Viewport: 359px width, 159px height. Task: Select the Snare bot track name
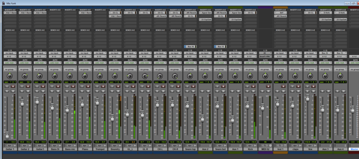pos(220,149)
